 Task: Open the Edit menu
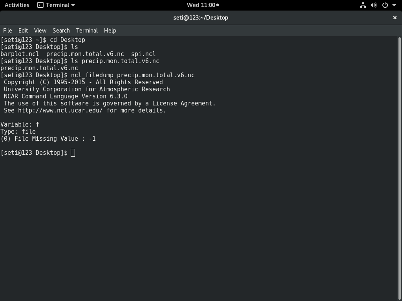click(23, 31)
